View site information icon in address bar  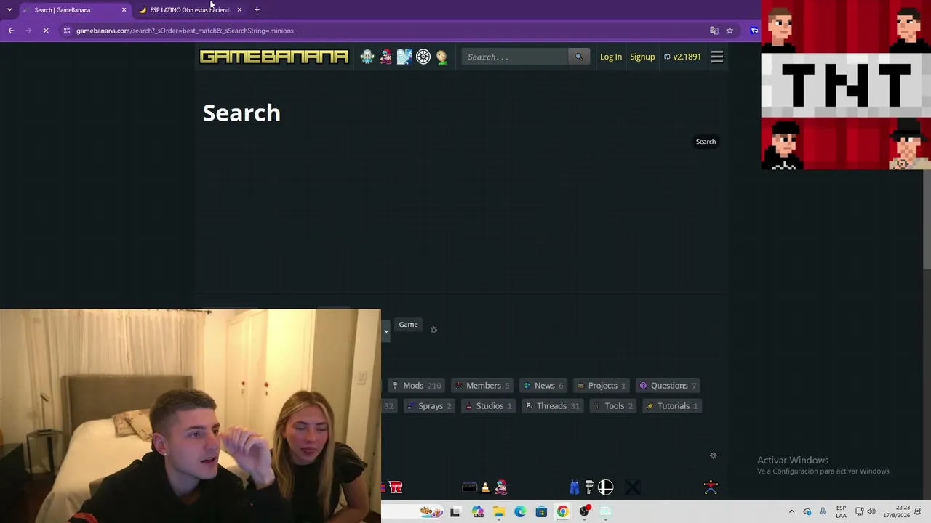click(x=67, y=31)
